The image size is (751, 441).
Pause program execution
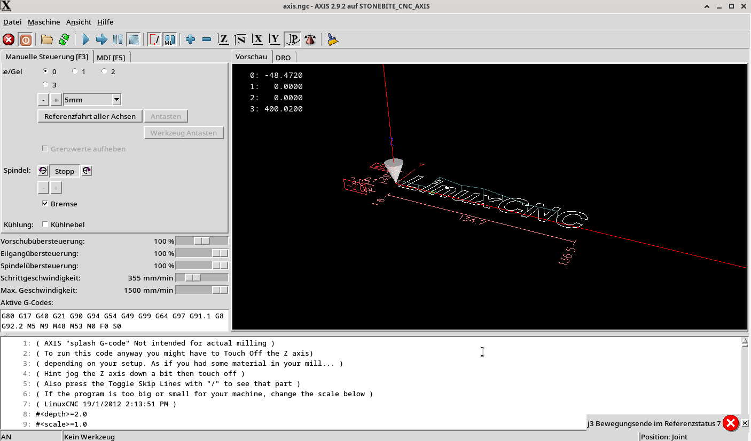pyautogui.click(x=118, y=39)
